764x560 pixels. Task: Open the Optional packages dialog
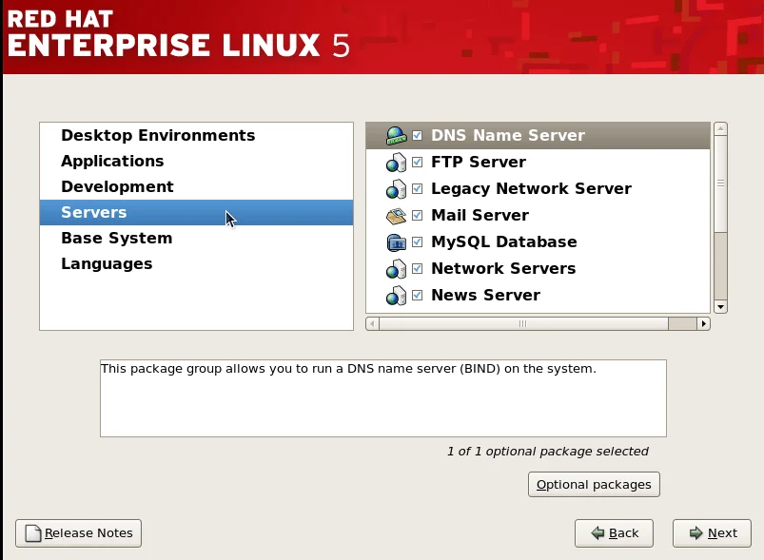[x=594, y=484]
